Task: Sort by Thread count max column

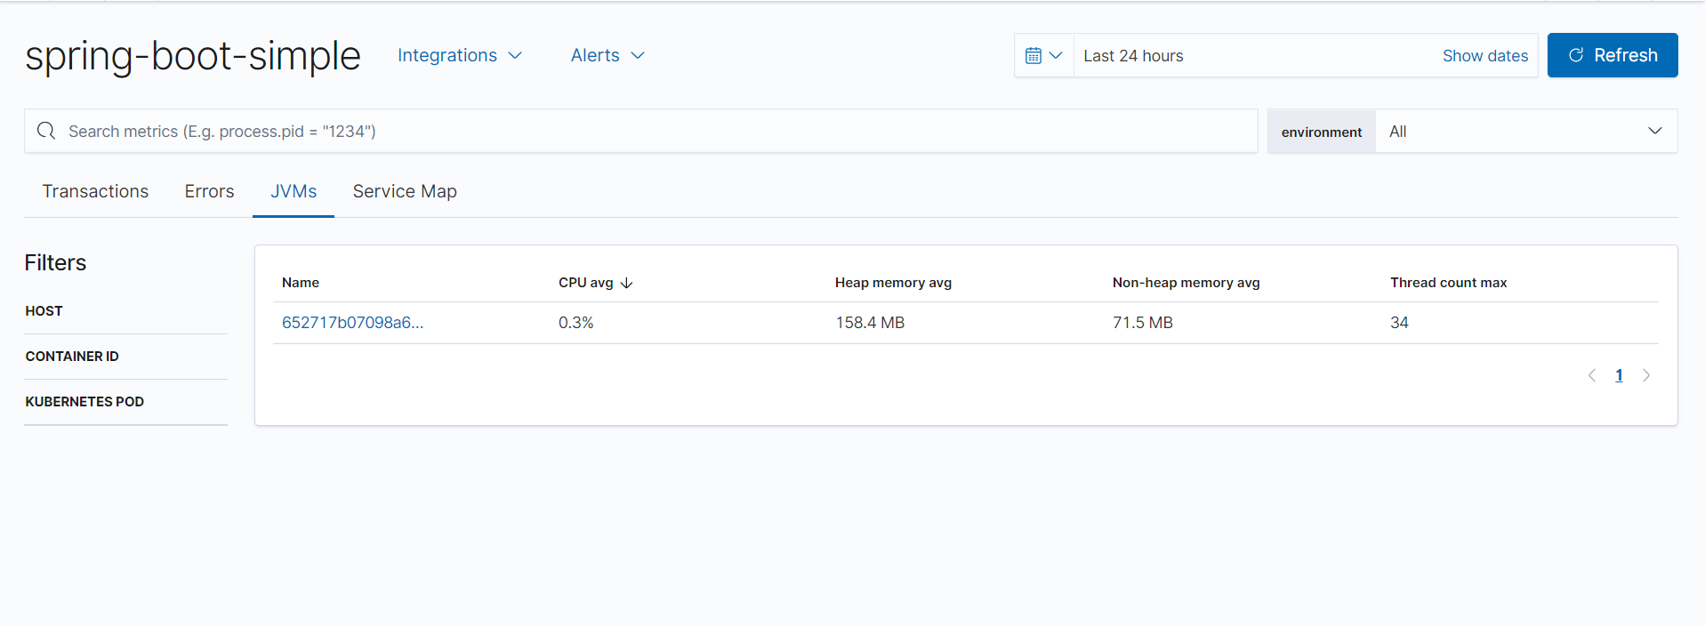Action: [1448, 283]
